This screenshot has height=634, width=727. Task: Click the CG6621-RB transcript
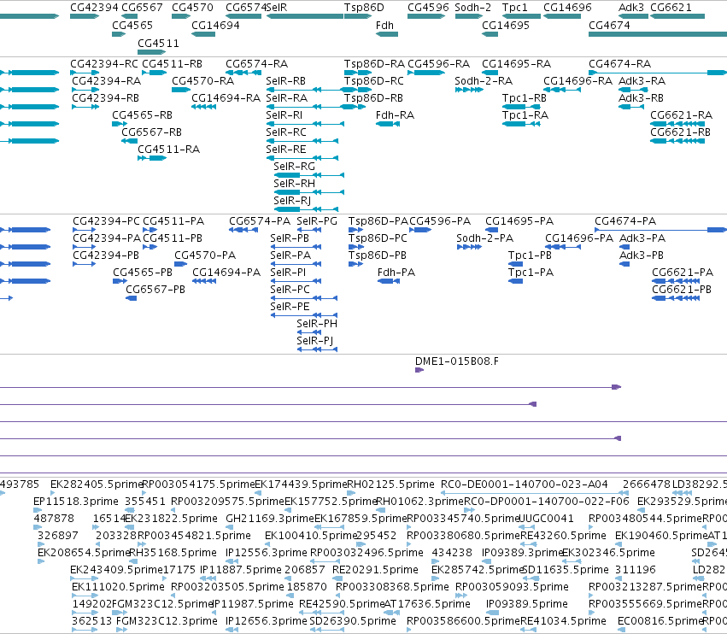coord(677,141)
